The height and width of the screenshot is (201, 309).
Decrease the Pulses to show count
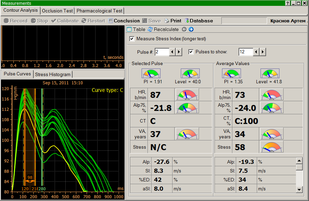click(x=256, y=52)
